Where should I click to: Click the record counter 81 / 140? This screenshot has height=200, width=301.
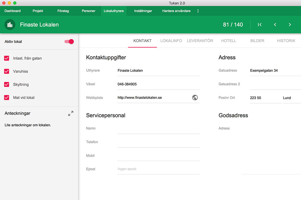point(233,25)
